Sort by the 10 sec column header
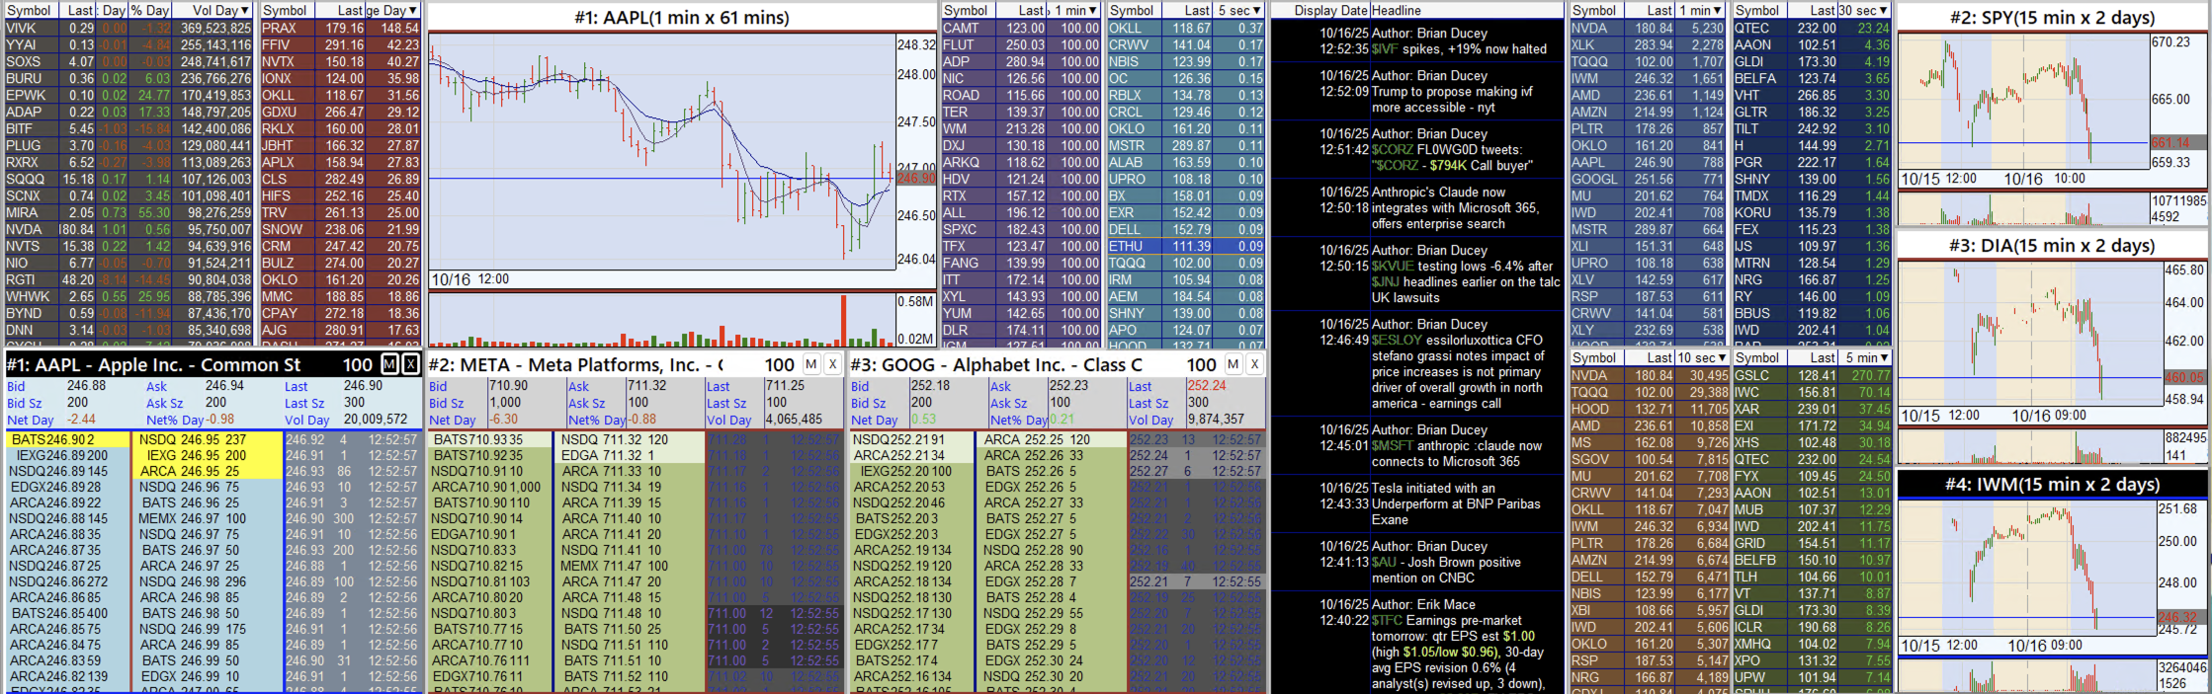 click(x=1700, y=357)
